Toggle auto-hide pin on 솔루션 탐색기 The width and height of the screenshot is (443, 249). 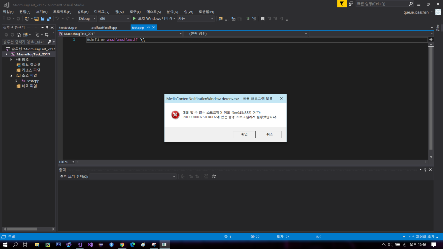[47, 28]
